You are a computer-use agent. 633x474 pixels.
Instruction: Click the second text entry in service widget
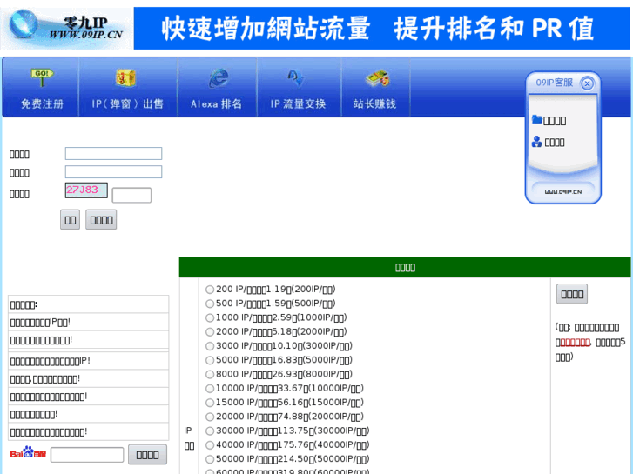[x=555, y=143]
